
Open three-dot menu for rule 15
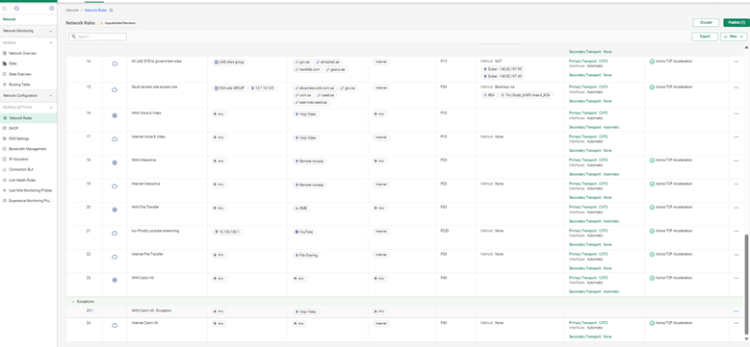pos(737,87)
